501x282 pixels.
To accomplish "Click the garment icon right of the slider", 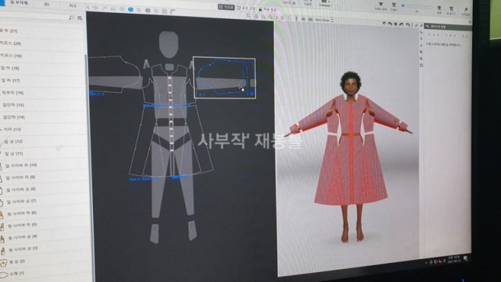I will pyautogui.click(x=440, y=9).
